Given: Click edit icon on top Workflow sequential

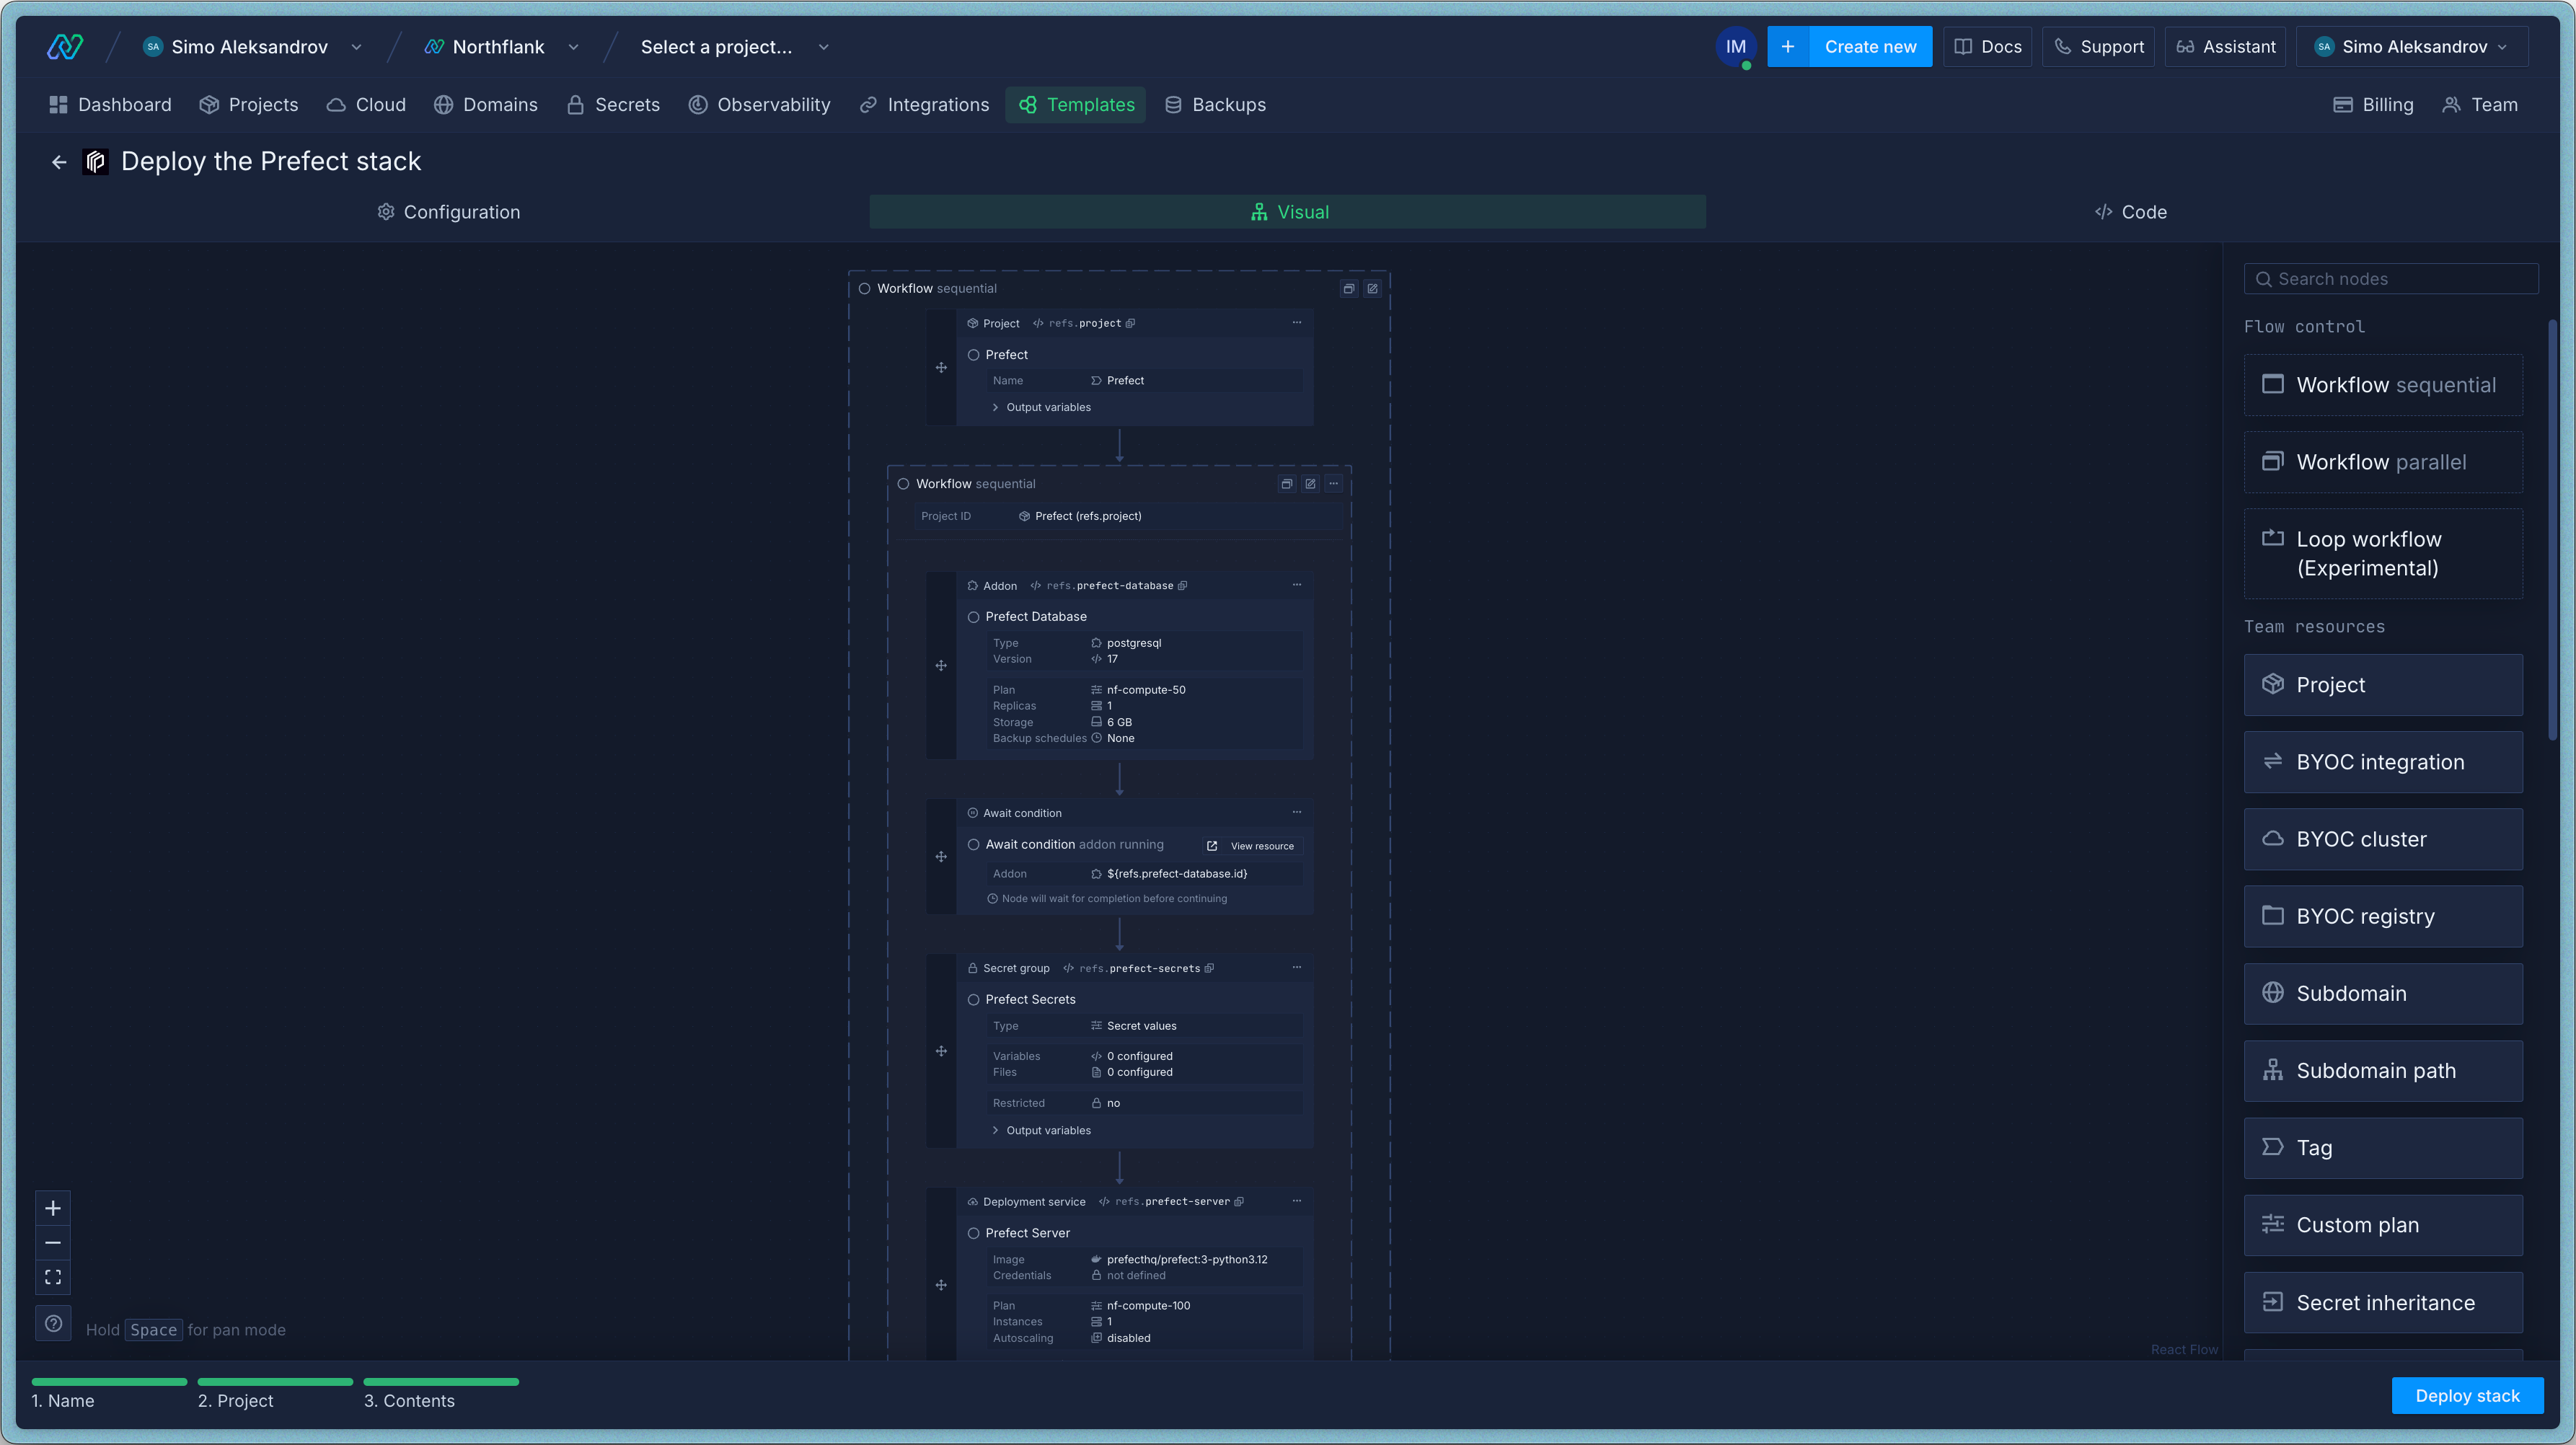Looking at the screenshot, I should (1372, 288).
